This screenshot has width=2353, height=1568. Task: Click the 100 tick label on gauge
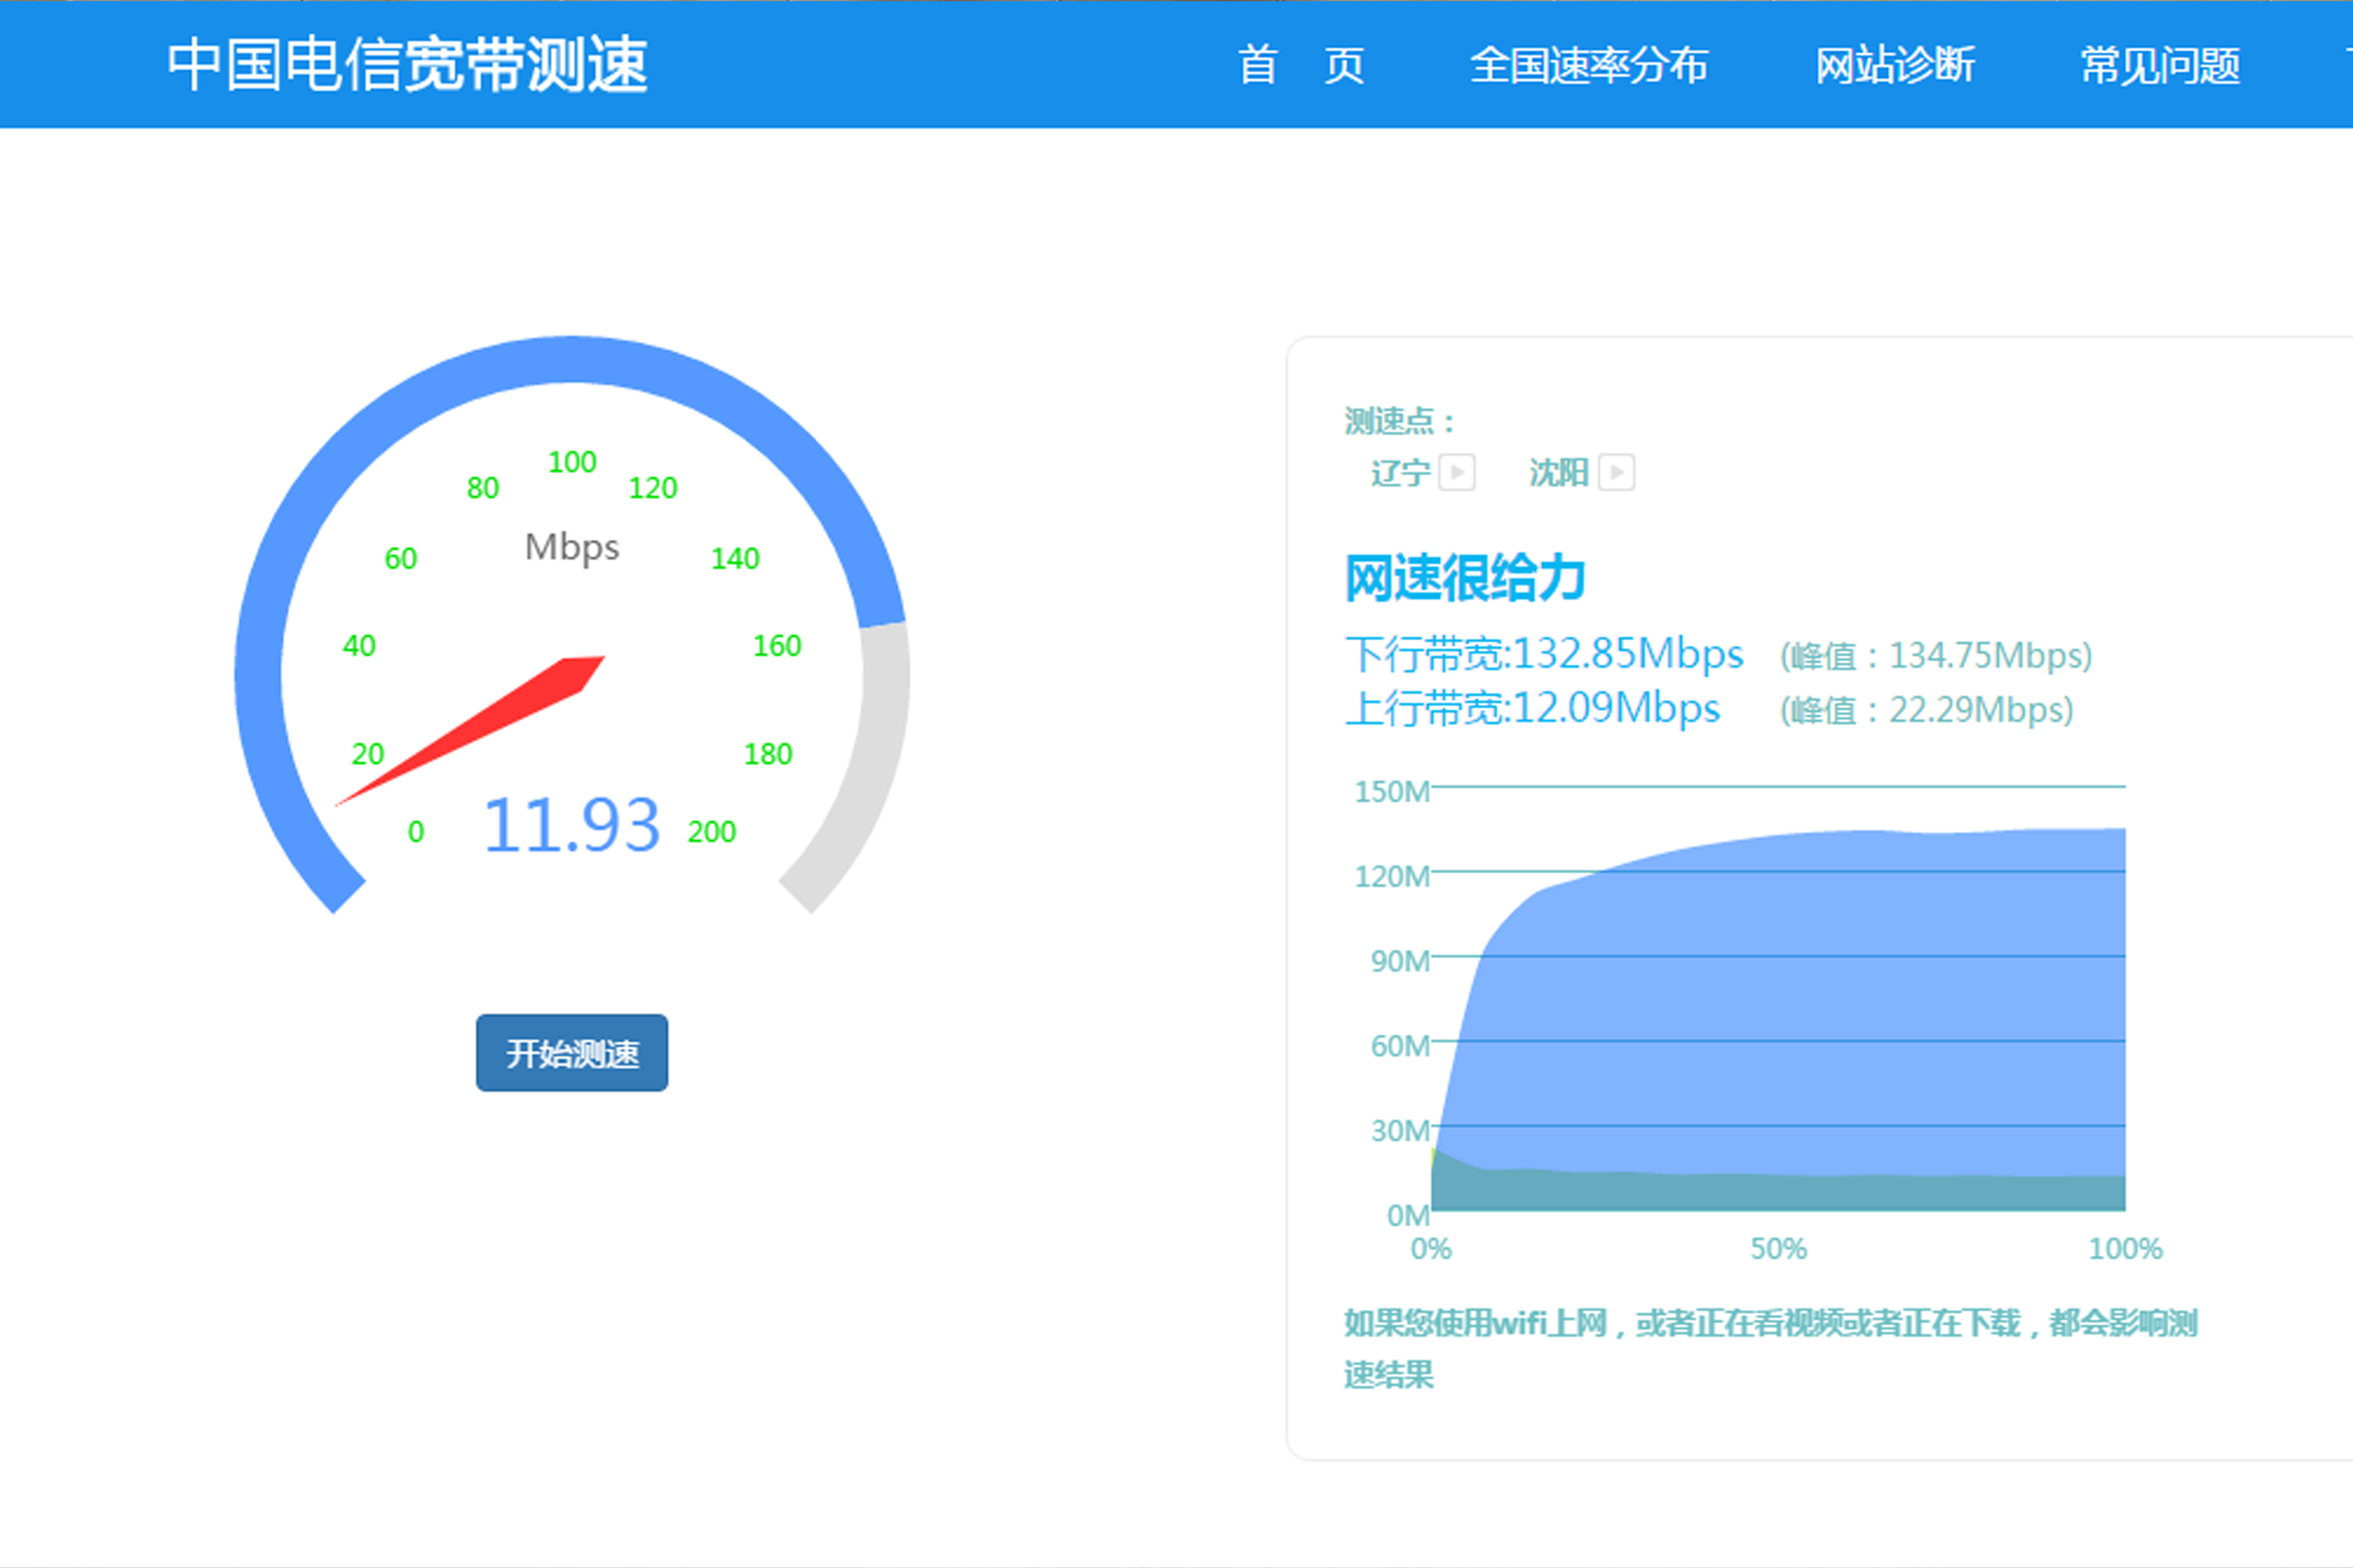pos(571,462)
